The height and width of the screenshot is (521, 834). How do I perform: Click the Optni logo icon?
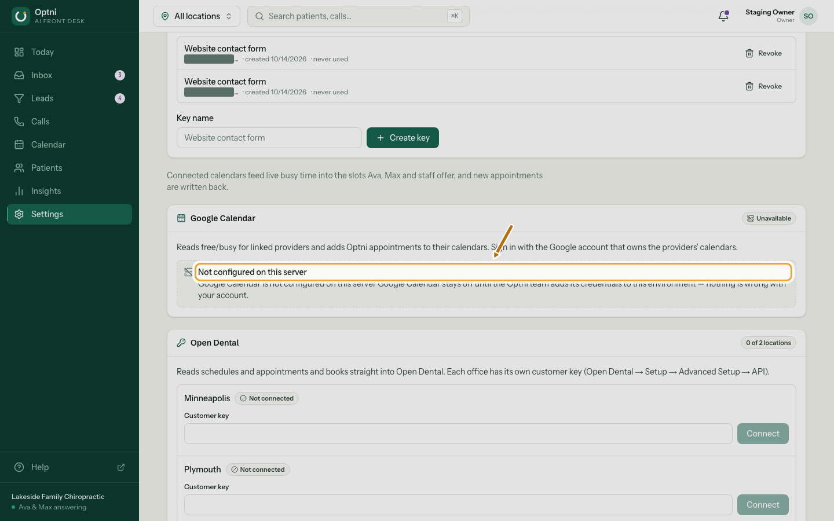(21, 16)
